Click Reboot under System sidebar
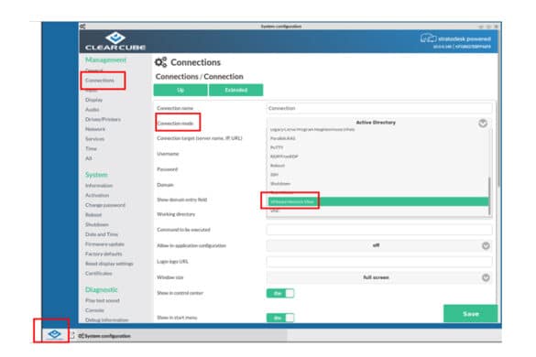 click(x=93, y=214)
